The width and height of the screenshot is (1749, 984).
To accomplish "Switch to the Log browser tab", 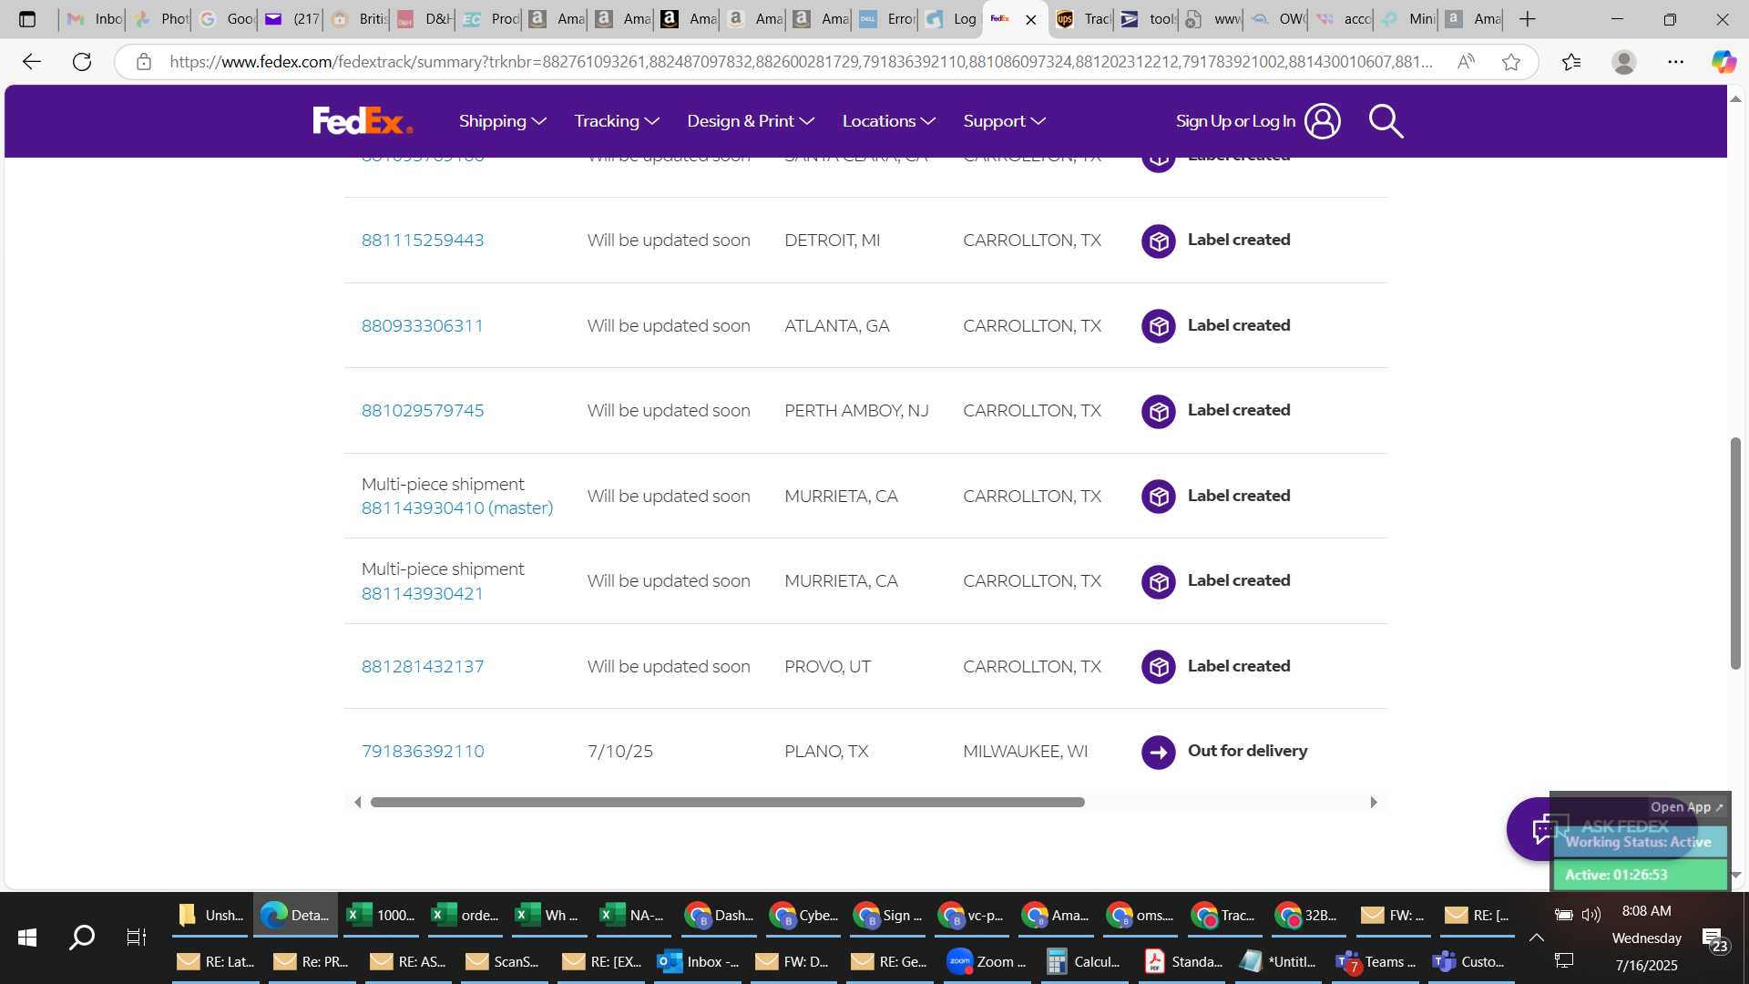I will coord(949,19).
